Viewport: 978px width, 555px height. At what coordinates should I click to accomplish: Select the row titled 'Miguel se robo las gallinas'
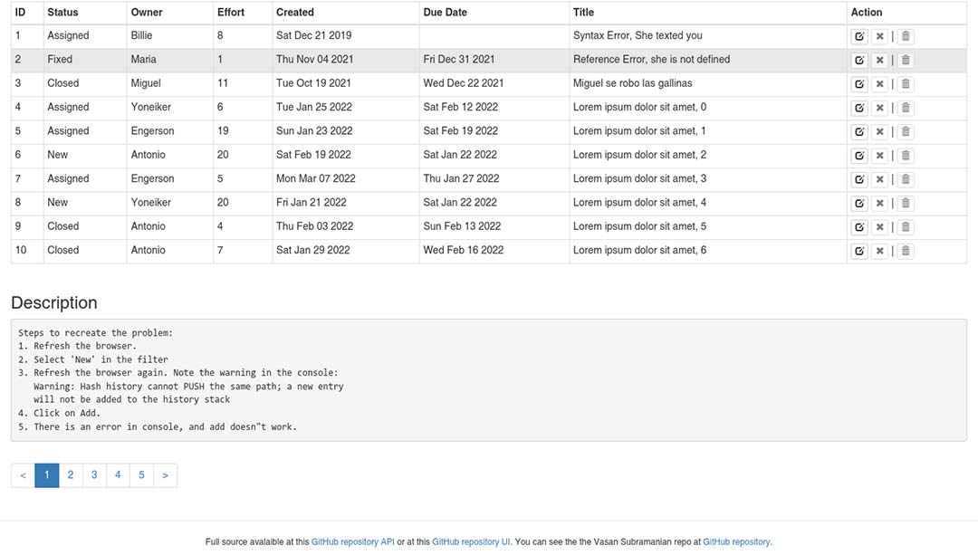[x=632, y=83]
